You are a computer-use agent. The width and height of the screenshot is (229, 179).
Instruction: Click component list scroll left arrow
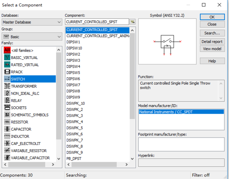tap(68, 165)
